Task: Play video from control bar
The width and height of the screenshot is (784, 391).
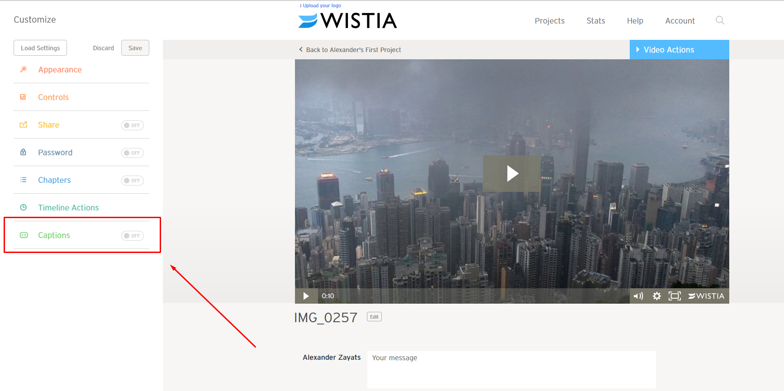Action: (x=306, y=296)
